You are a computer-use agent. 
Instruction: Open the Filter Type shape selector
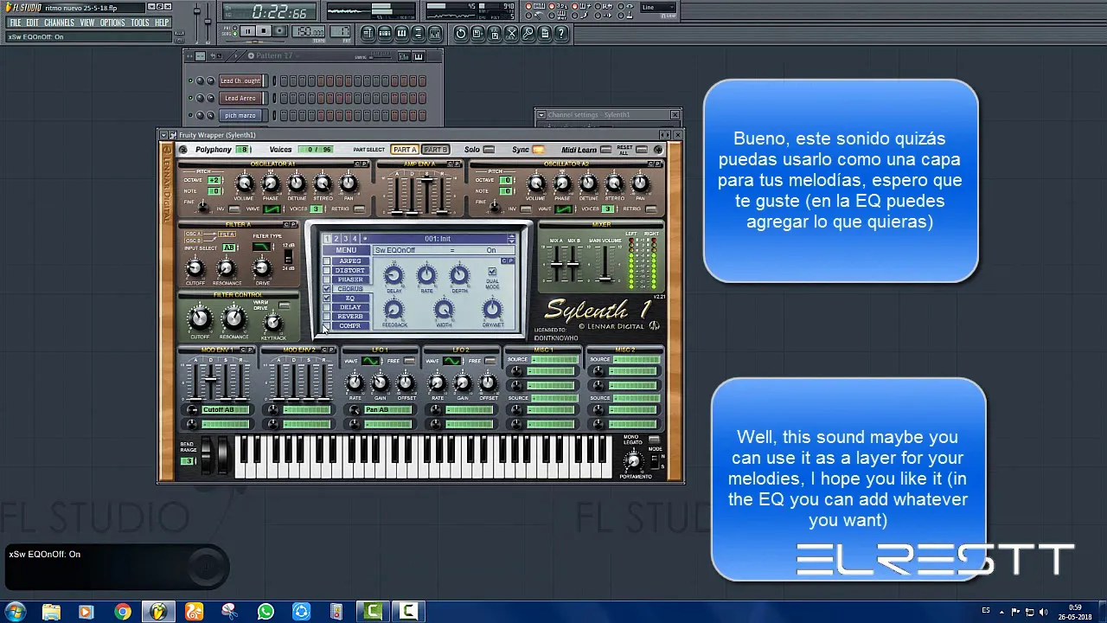pyautogui.click(x=261, y=247)
